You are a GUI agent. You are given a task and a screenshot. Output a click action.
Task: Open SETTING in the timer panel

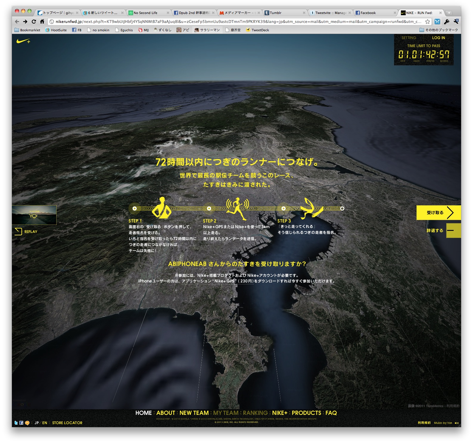[409, 38]
